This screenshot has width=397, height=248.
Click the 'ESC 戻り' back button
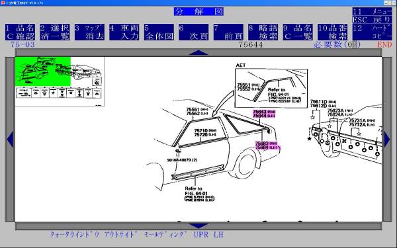click(x=372, y=20)
